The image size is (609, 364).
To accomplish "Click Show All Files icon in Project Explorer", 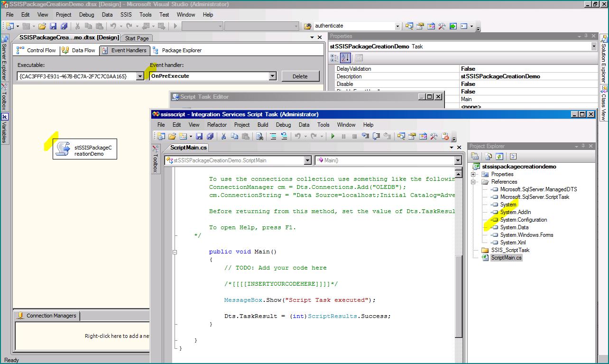I will click(x=489, y=156).
